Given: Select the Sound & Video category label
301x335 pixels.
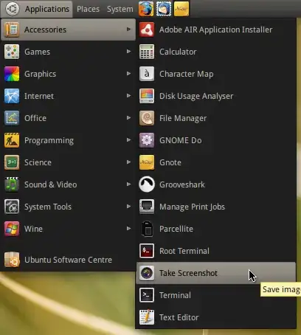Looking at the screenshot, I should point(50,184).
